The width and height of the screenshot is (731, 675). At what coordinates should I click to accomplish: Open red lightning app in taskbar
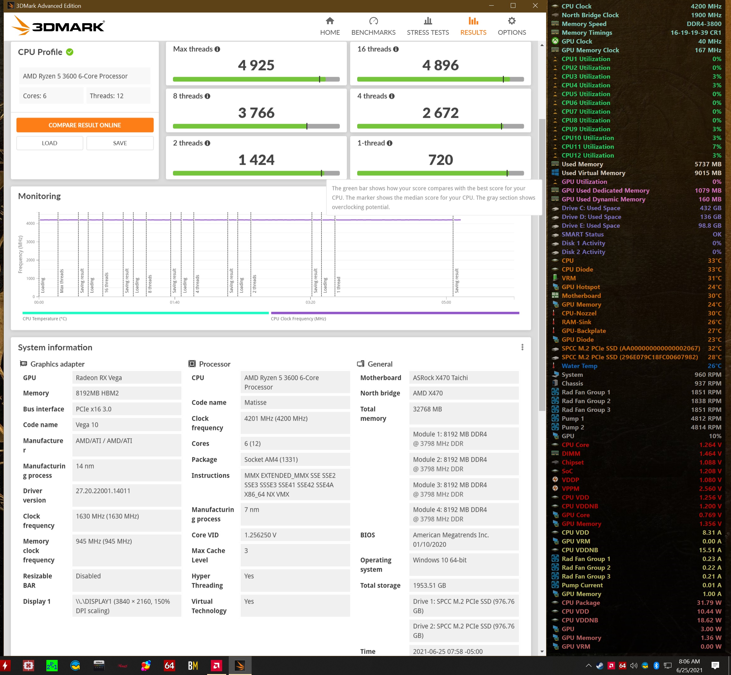point(5,666)
